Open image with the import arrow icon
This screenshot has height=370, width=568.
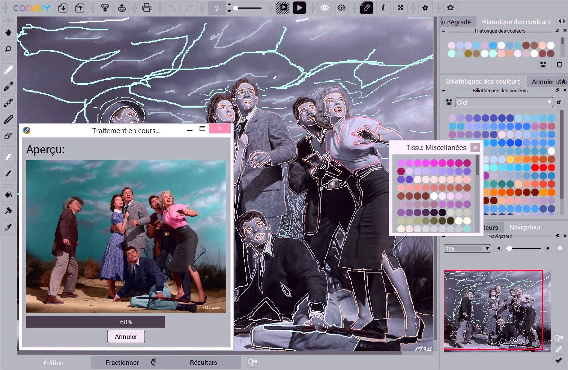[63, 8]
